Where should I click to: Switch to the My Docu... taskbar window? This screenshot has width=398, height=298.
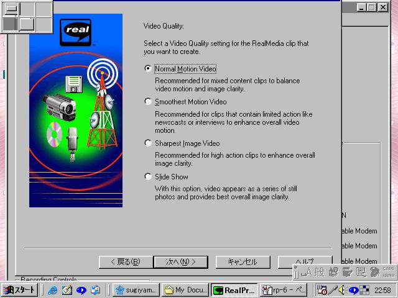pos(185,290)
